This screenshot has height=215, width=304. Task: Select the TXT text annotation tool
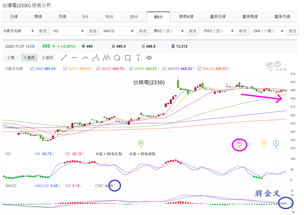[138, 58]
